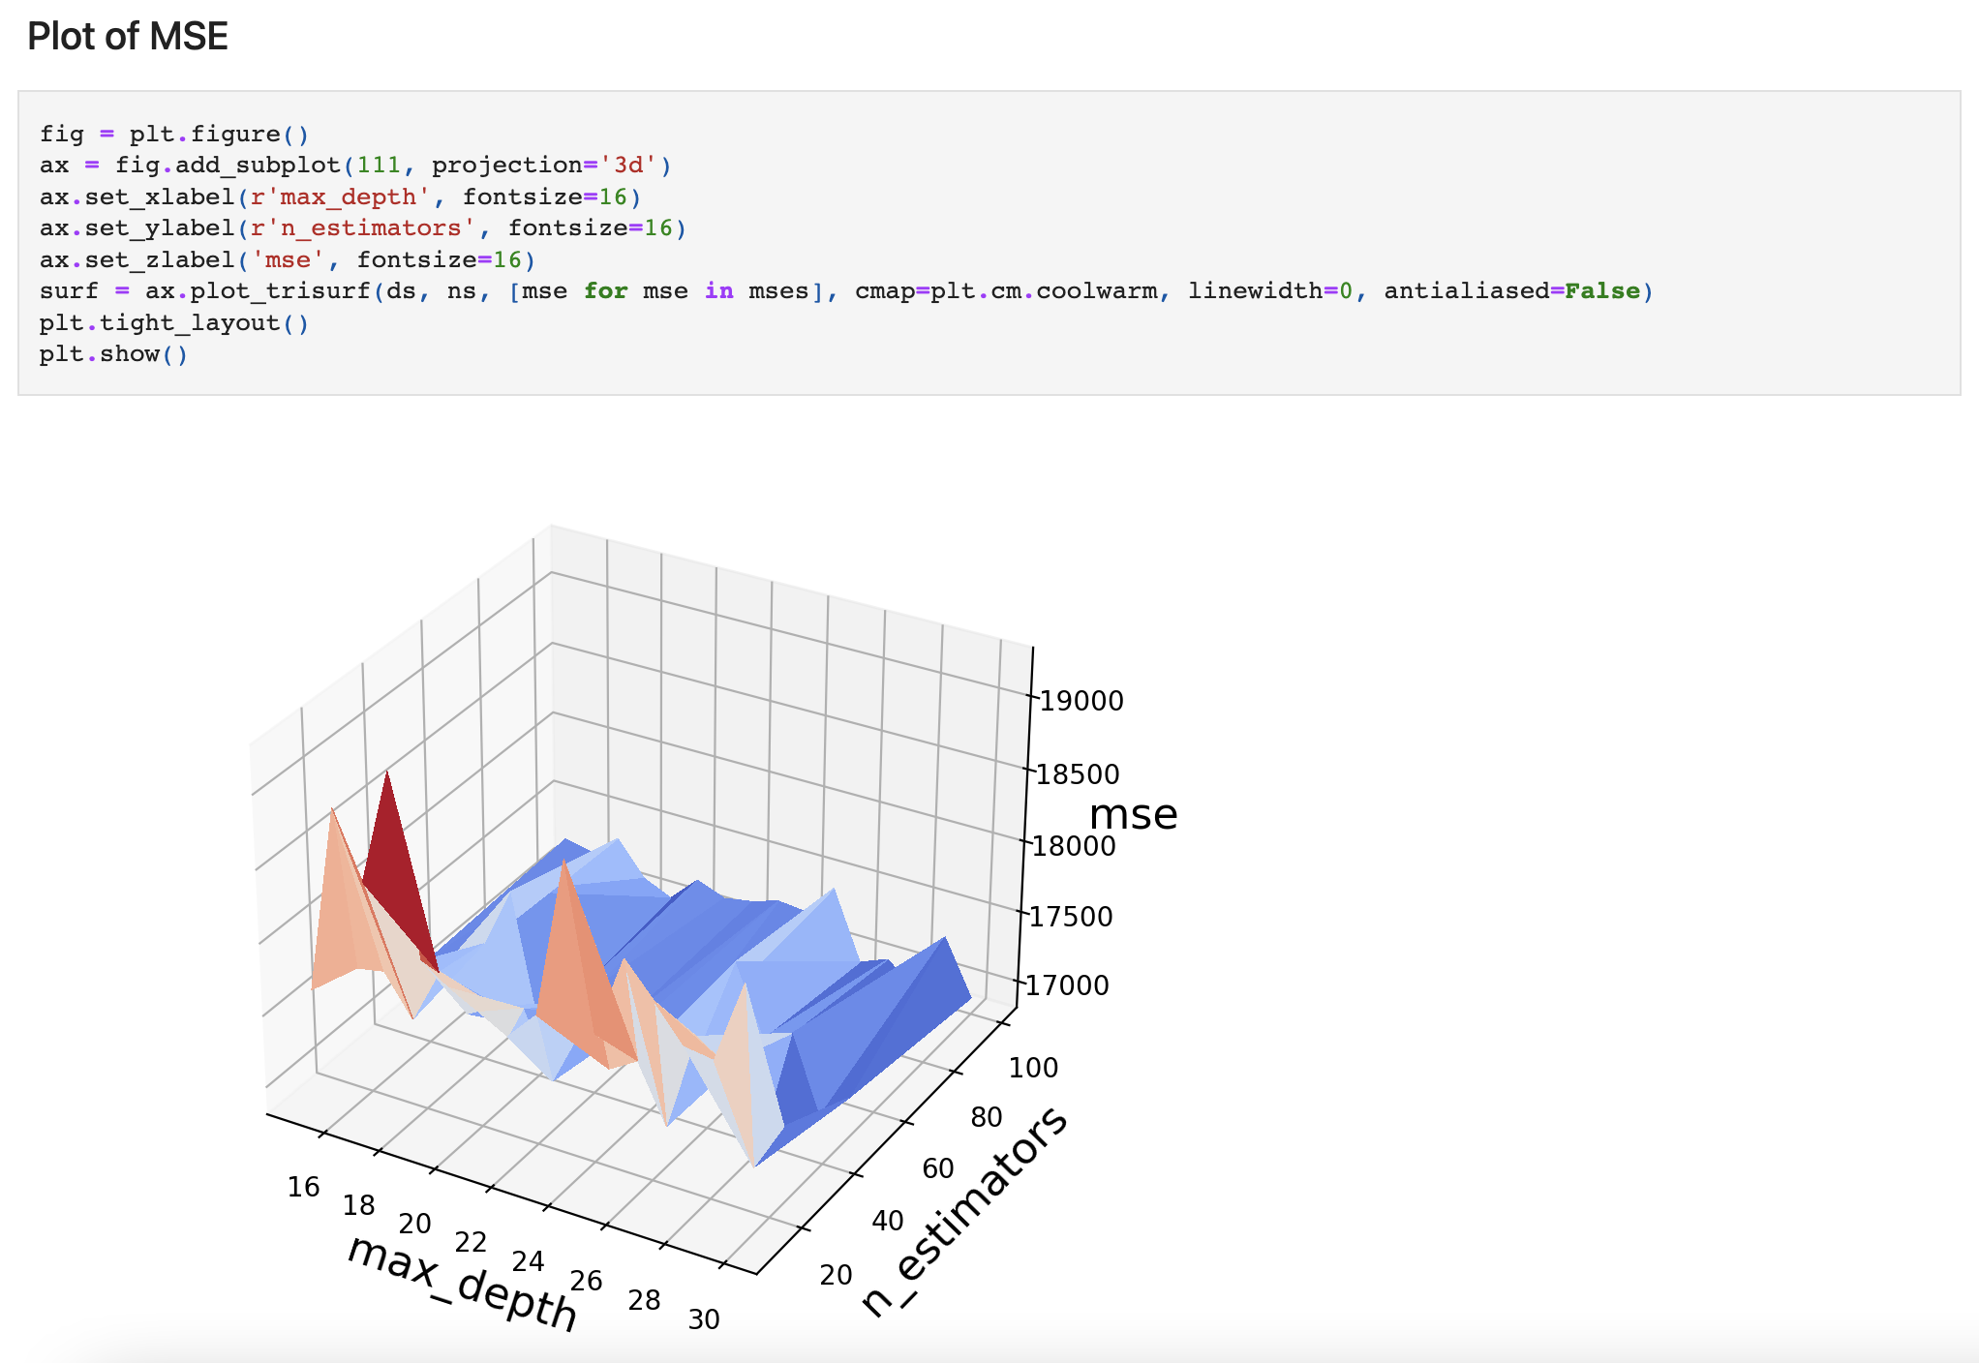
Task: Click the set_xlabel 'max_depth' code line
Action: click(340, 197)
